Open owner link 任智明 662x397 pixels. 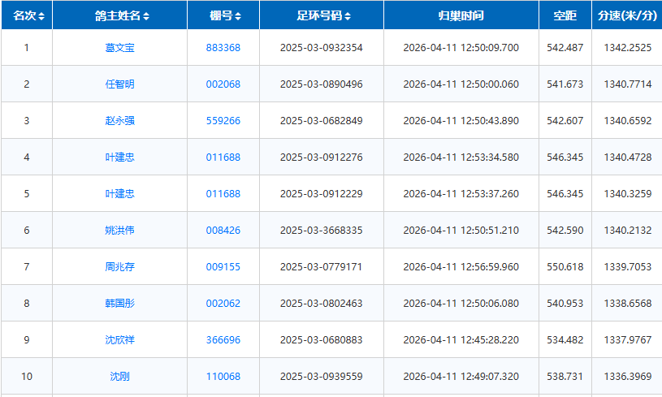(120, 84)
